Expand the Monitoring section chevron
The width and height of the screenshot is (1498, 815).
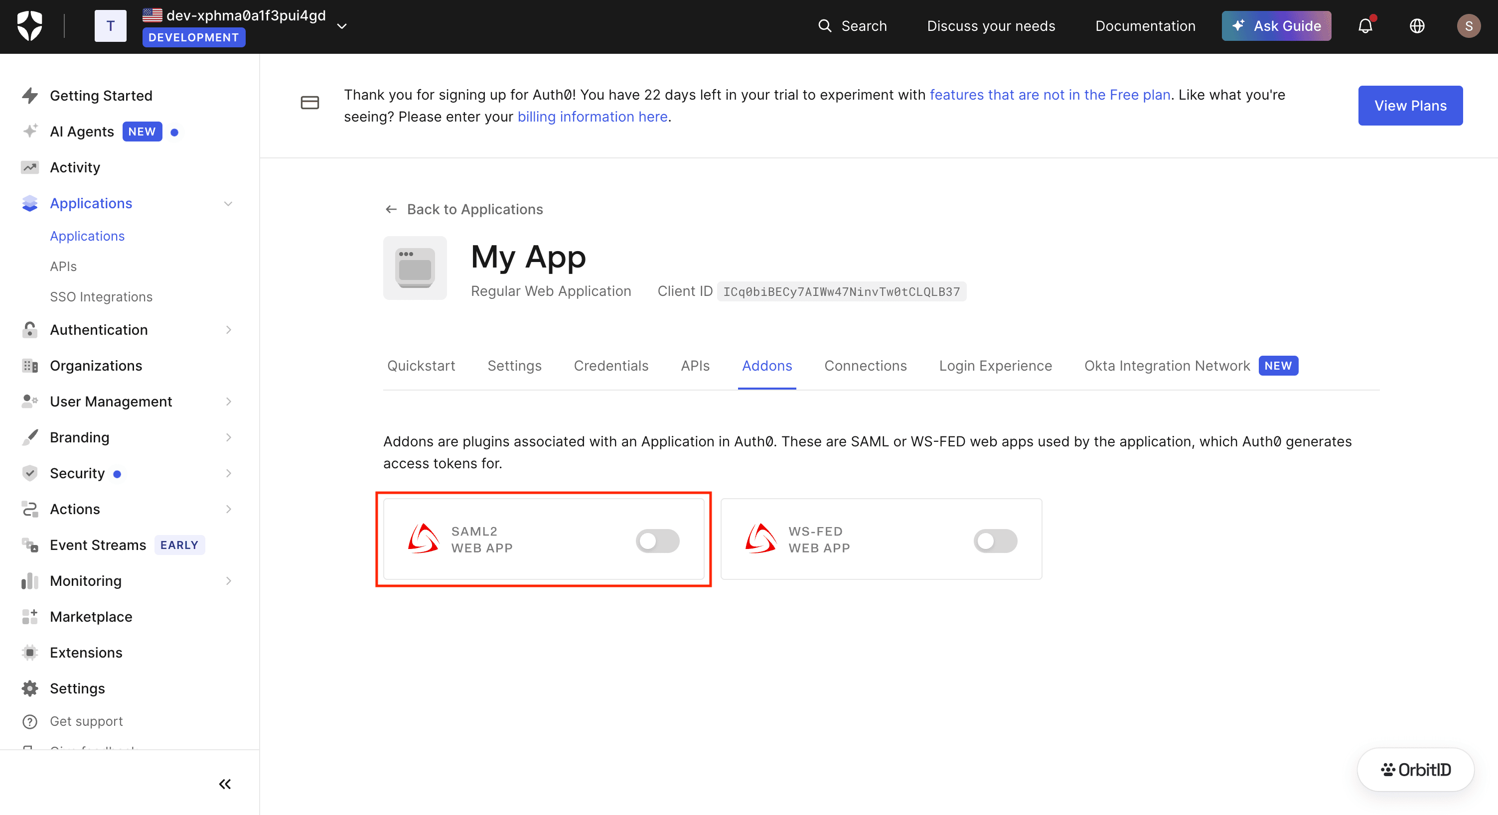[228, 581]
